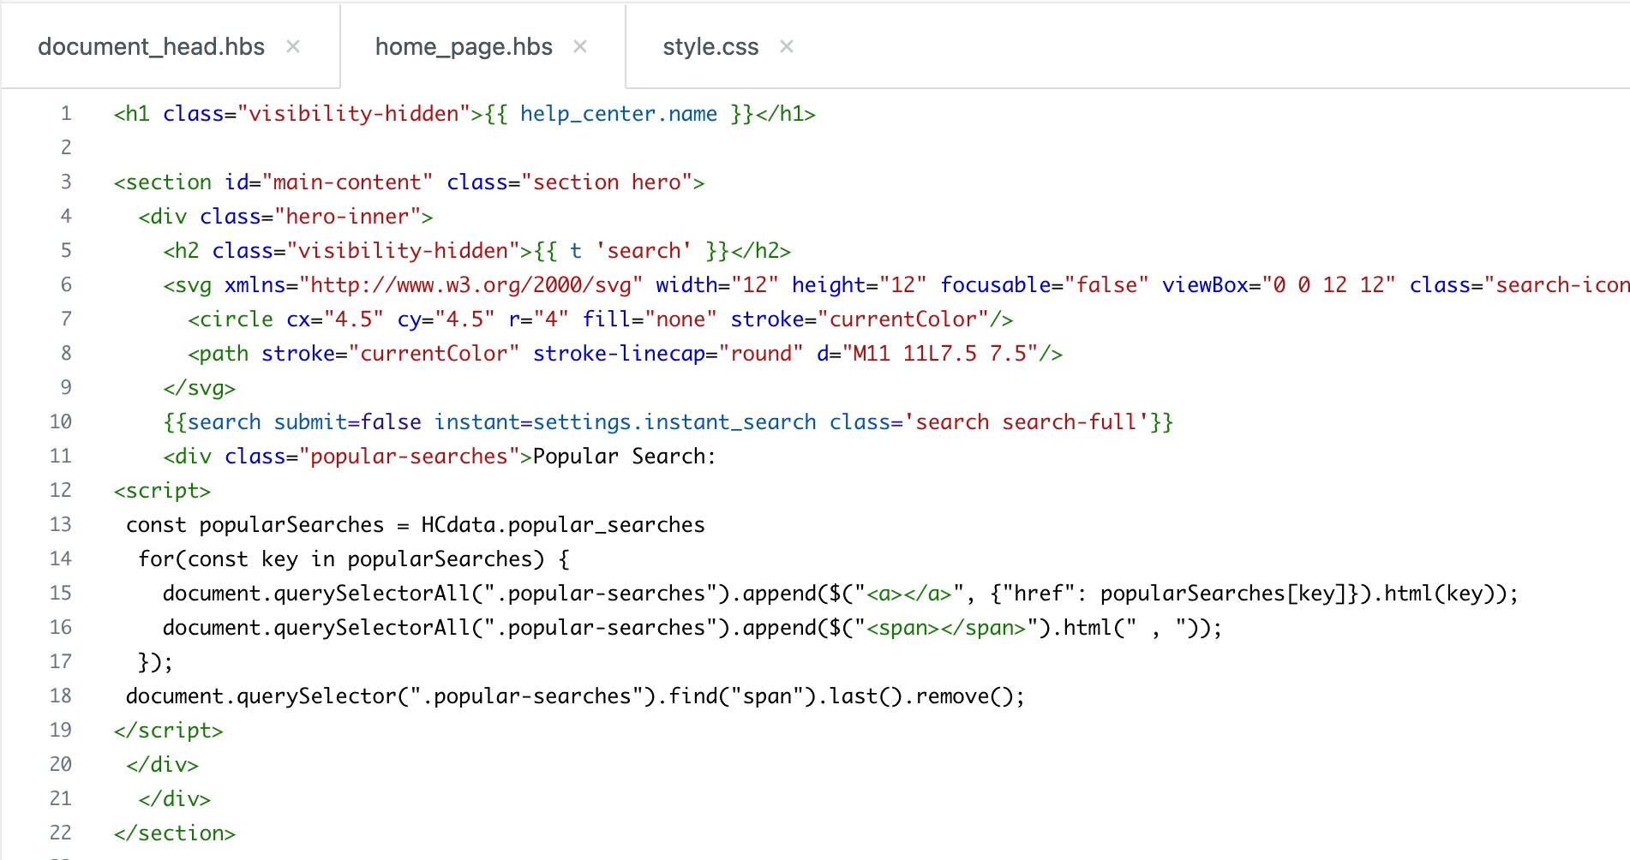Click the help_center.name expression
The width and height of the screenshot is (1630, 860).
pyautogui.click(x=619, y=114)
